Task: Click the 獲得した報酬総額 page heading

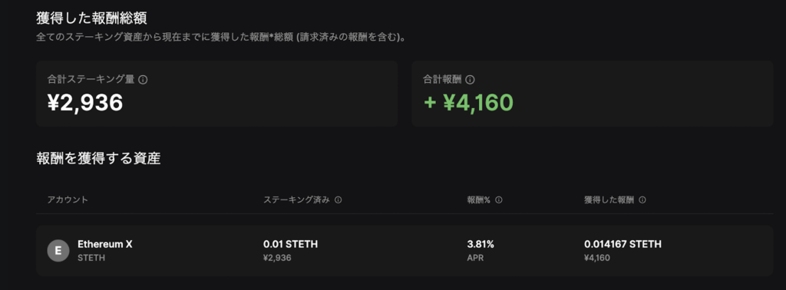Action: click(x=92, y=18)
